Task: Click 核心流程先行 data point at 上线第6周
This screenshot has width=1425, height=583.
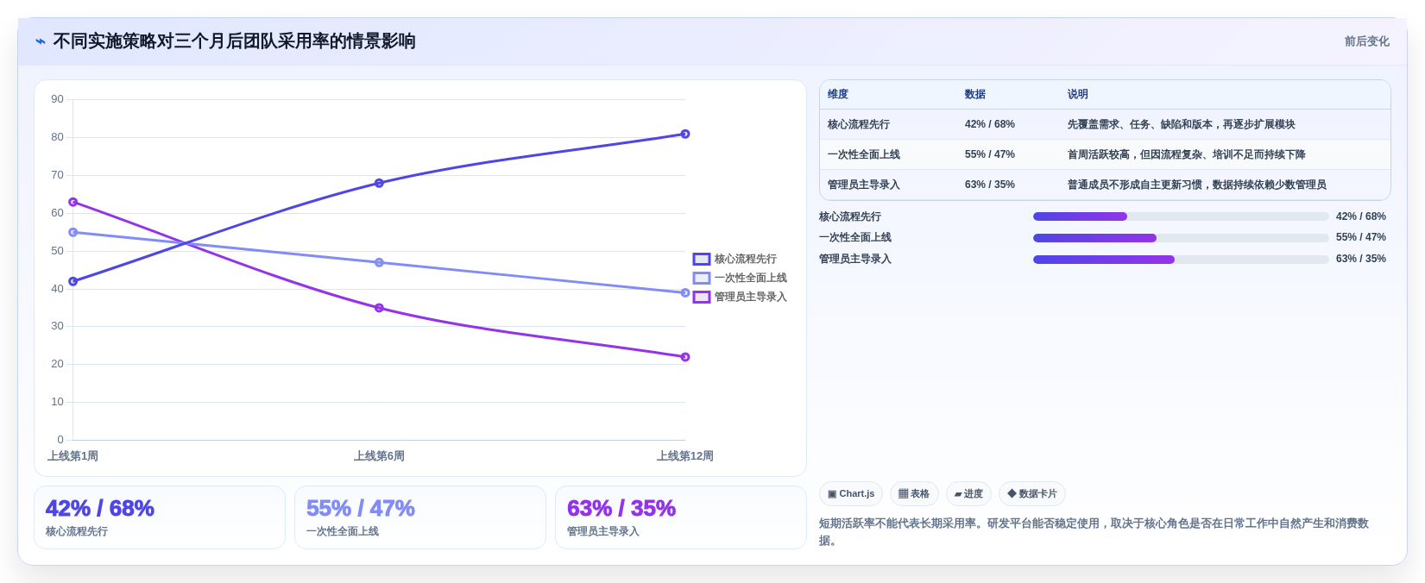Action: (x=379, y=183)
